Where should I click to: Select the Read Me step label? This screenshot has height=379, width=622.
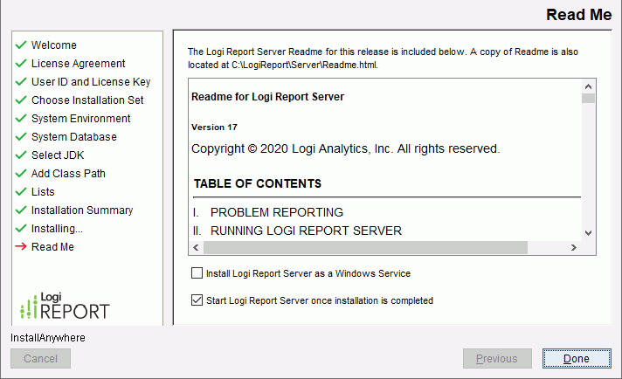pos(52,246)
